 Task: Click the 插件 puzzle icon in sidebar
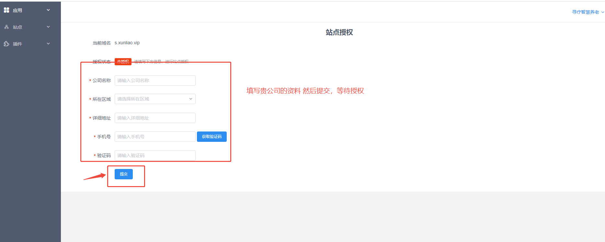[x=6, y=44]
